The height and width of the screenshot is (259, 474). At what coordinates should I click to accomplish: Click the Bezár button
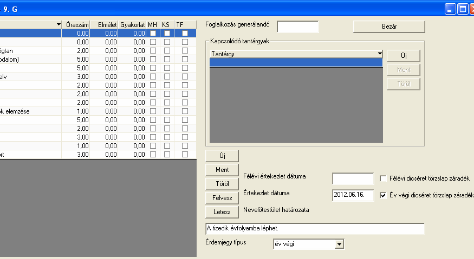(x=389, y=26)
